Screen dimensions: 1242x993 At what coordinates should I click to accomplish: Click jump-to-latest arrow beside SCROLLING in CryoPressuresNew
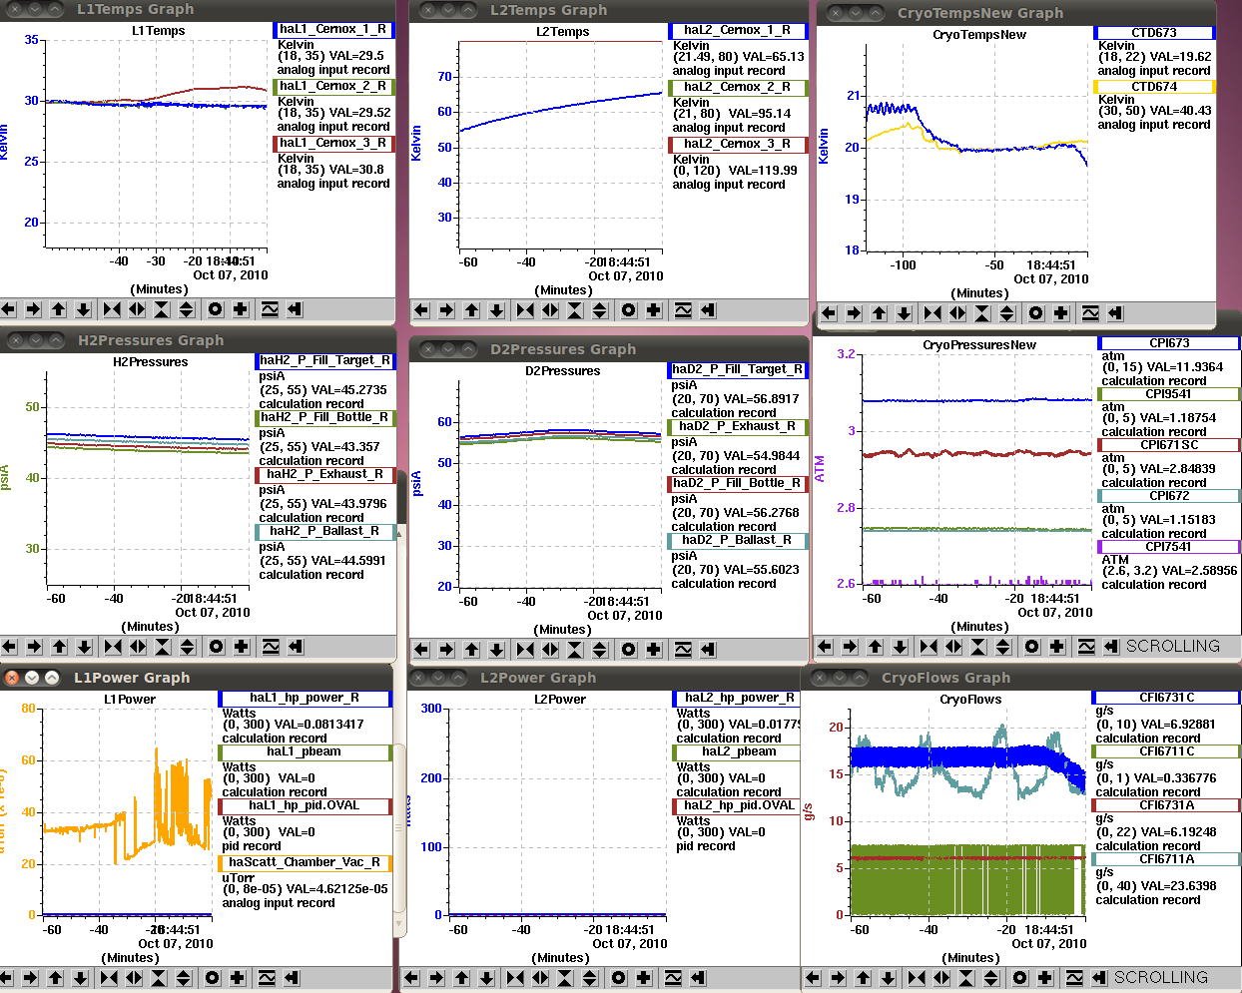tap(1111, 647)
